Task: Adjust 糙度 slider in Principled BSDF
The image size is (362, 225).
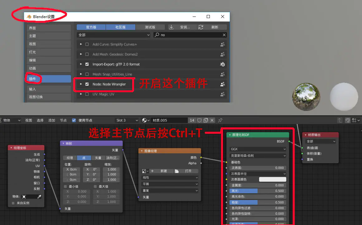Action: [258, 202]
